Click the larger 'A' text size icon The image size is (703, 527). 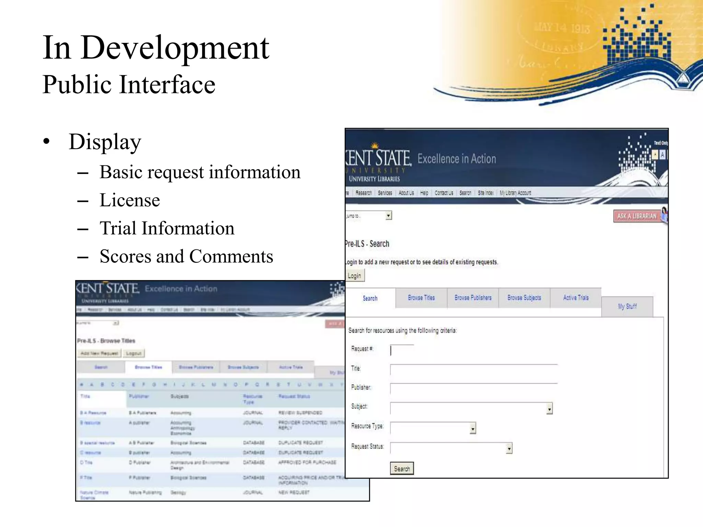click(662, 155)
